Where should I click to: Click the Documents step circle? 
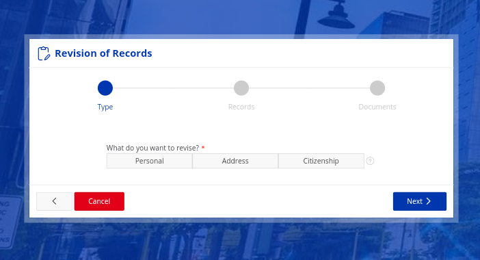coord(377,88)
